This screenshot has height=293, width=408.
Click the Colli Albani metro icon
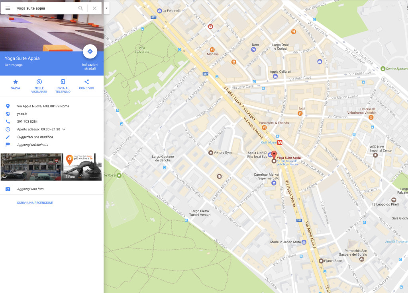tap(280, 142)
